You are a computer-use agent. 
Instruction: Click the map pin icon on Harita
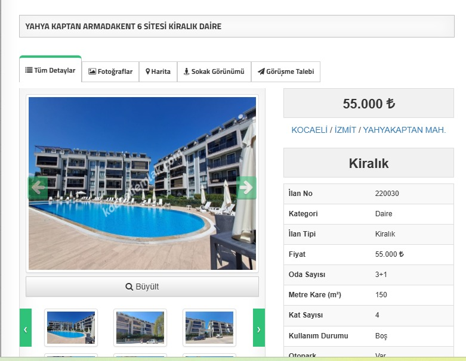click(x=148, y=71)
